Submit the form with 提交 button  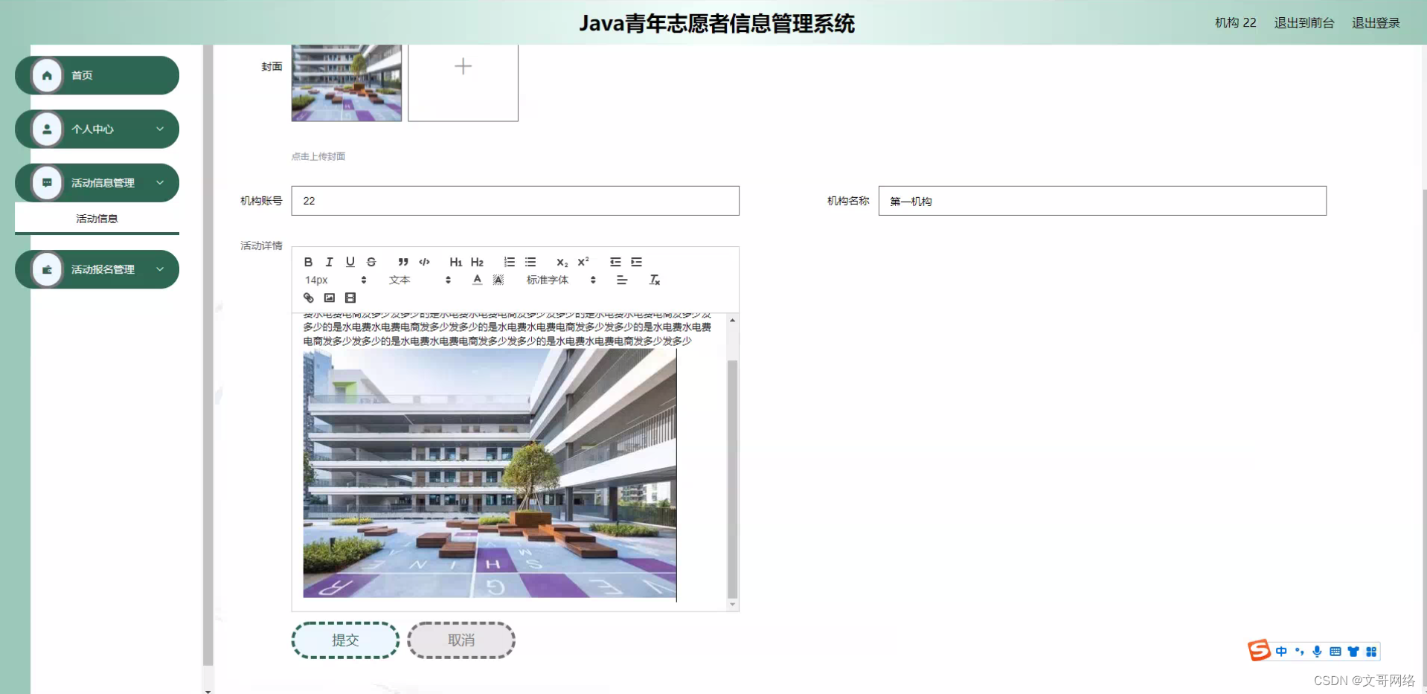(x=344, y=640)
